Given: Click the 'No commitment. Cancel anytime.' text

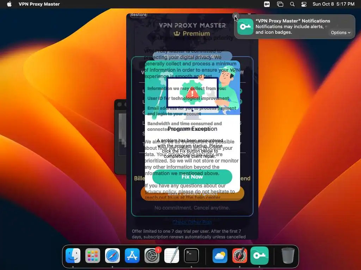Looking at the screenshot, I should click(x=192, y=208).
